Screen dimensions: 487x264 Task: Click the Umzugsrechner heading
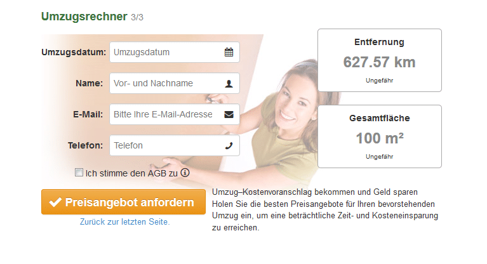[84, 16]
